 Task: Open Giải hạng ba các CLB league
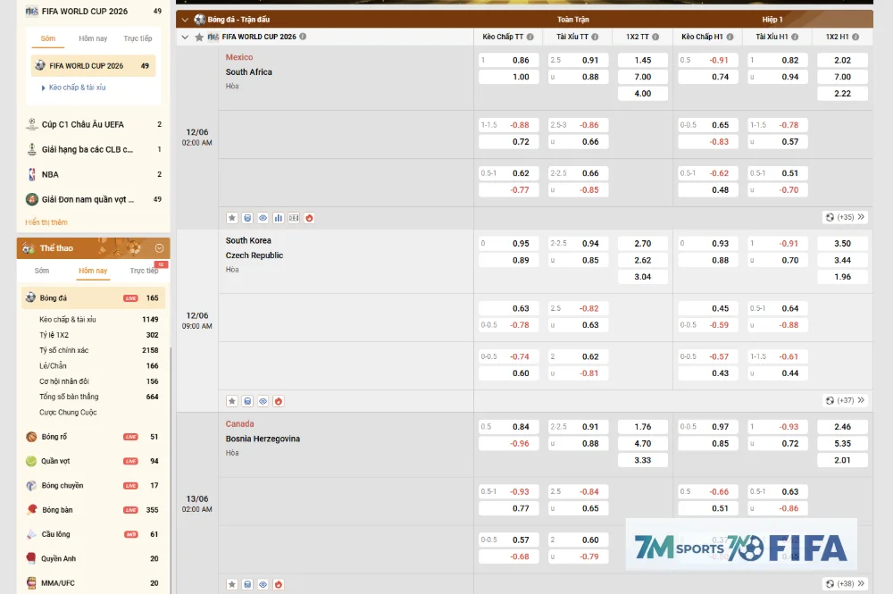tap(94, 149)
